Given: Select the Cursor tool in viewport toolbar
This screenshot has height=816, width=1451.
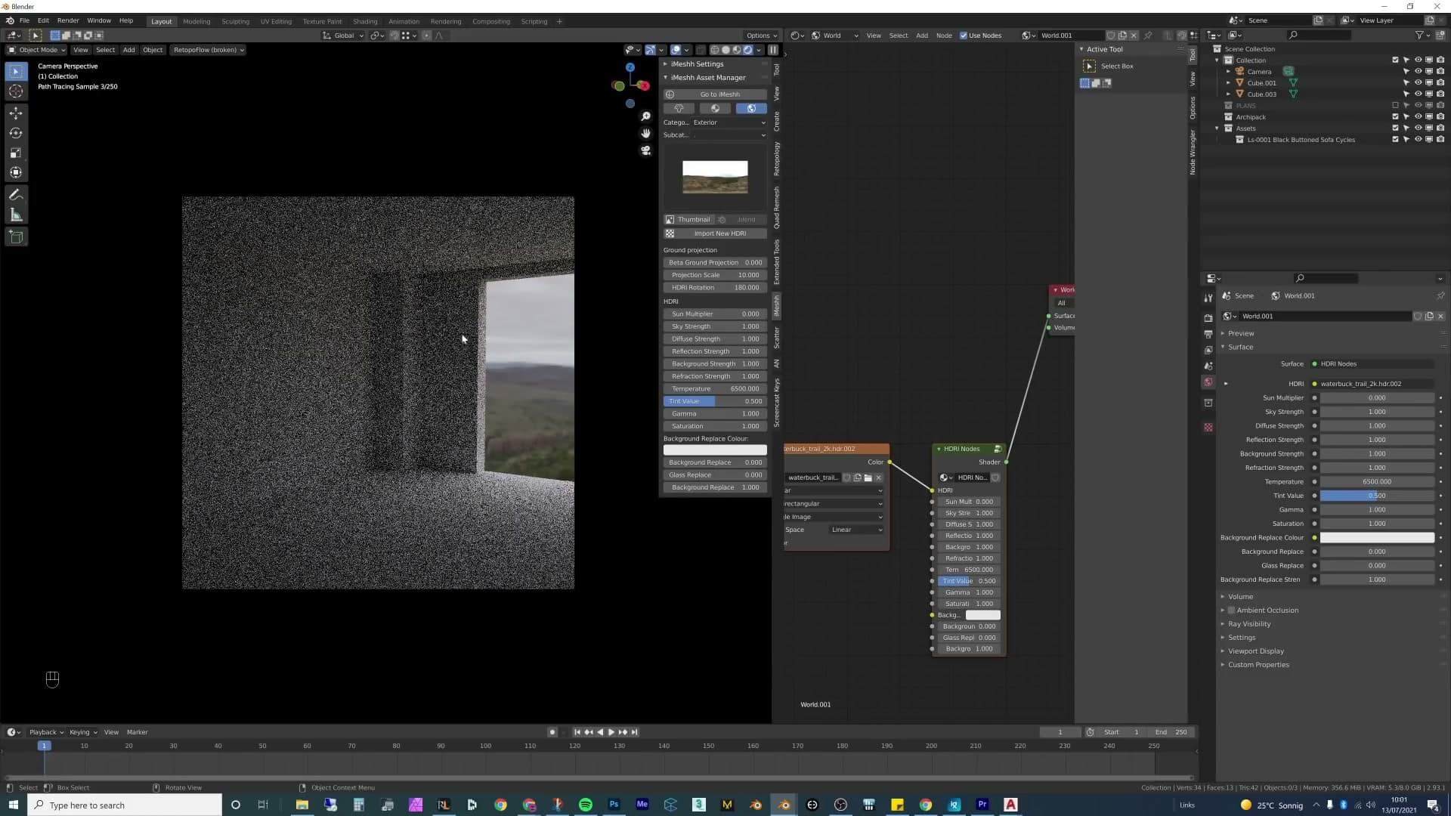Looking at the screenshot, I should (16, 91).
